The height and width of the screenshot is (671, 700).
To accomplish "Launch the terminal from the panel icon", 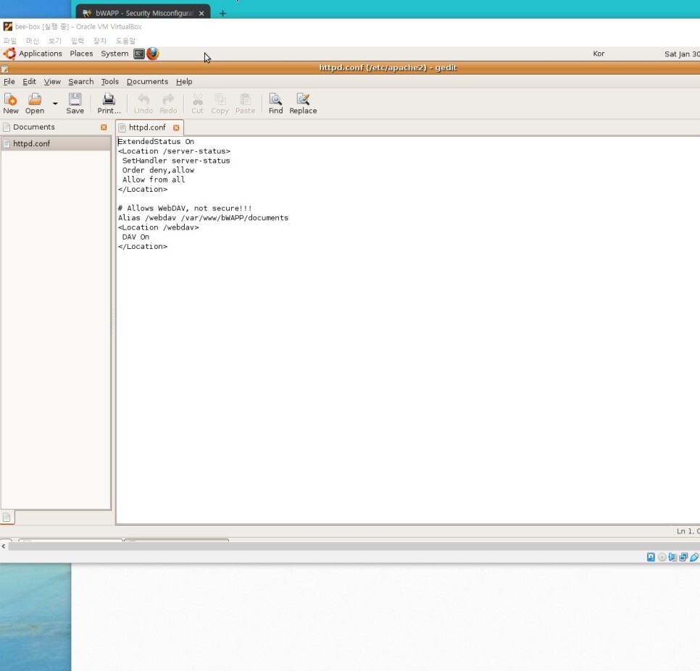I will click(139, 54).
